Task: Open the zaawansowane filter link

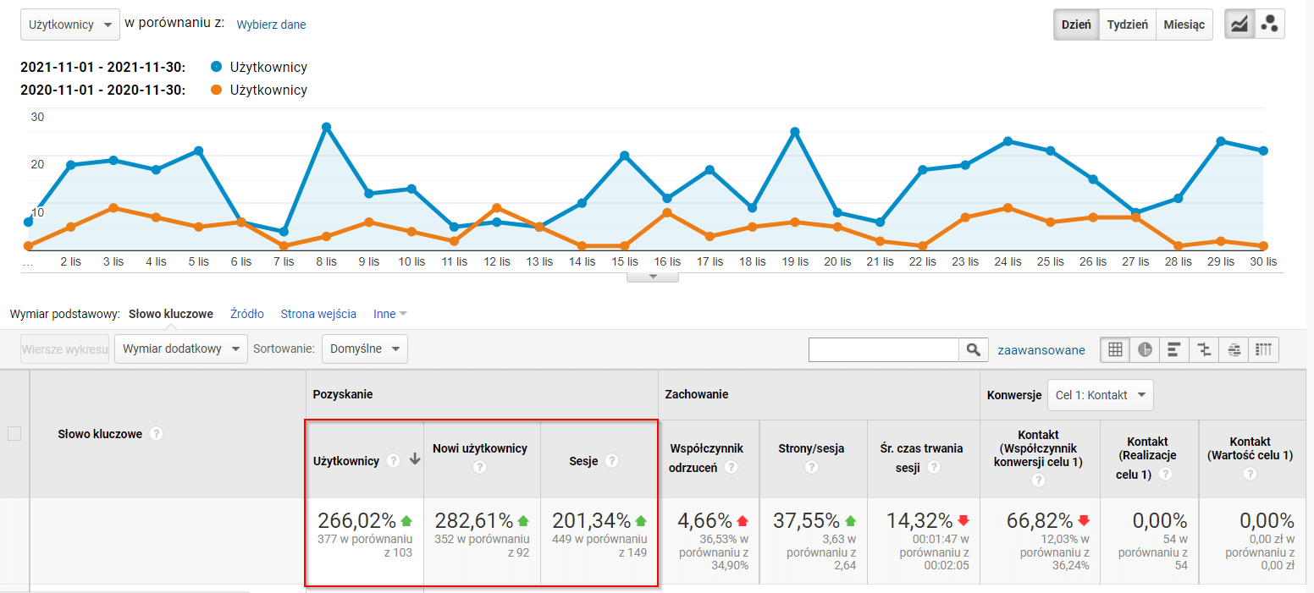Action: 1041,349
